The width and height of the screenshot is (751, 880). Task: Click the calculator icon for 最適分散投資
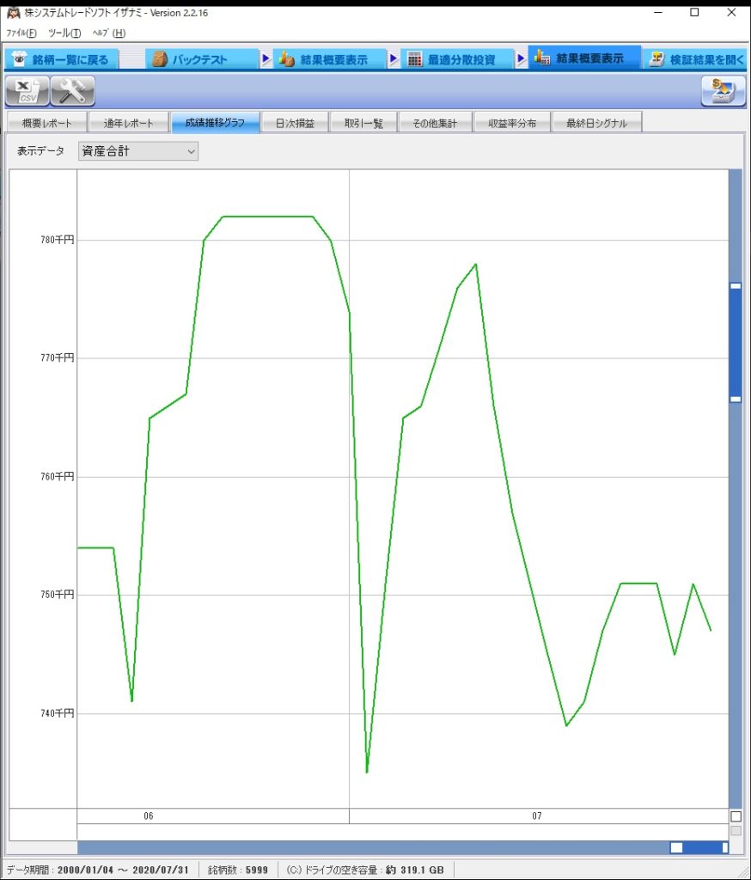415,59
